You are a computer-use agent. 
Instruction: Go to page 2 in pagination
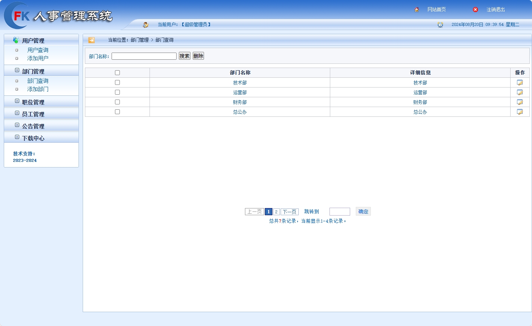276,212
